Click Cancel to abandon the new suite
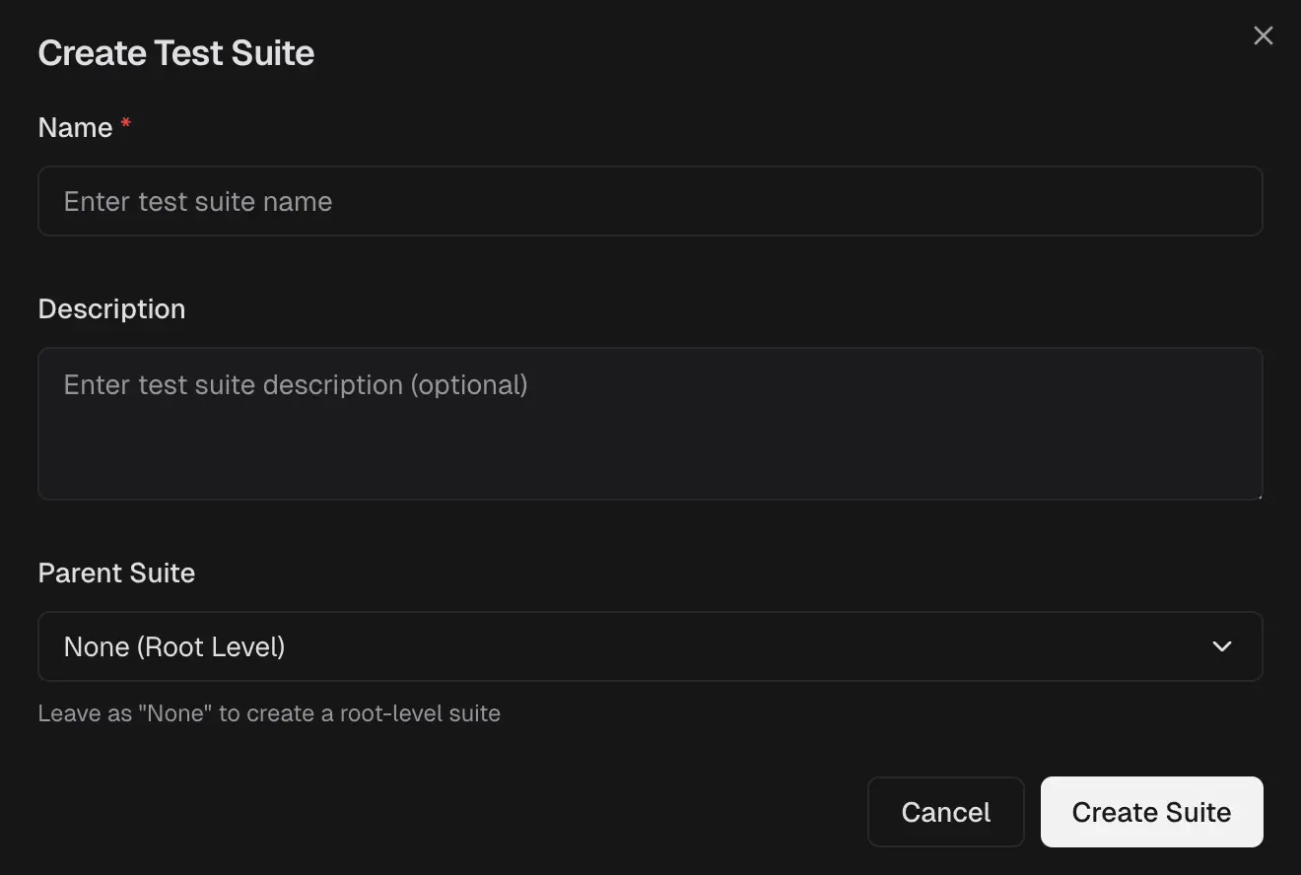Image resolution: width=1301 pixels, height=875 pixels. pos(945,811)
